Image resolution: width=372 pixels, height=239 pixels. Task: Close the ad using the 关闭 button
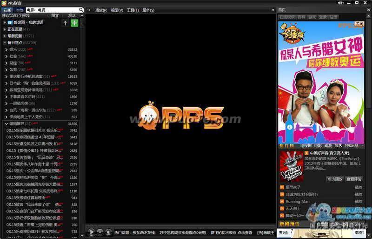[359, 24]
